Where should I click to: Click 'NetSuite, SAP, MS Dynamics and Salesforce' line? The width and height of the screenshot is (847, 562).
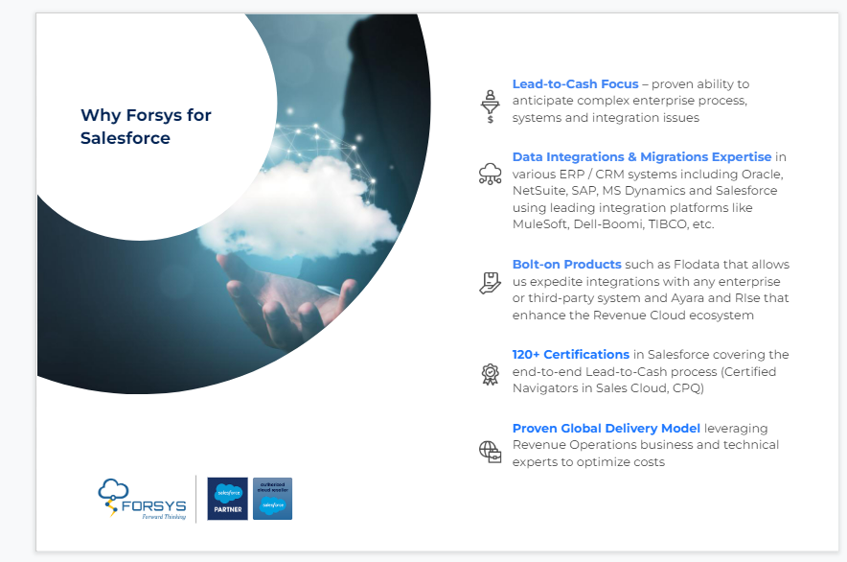point(645,191)
